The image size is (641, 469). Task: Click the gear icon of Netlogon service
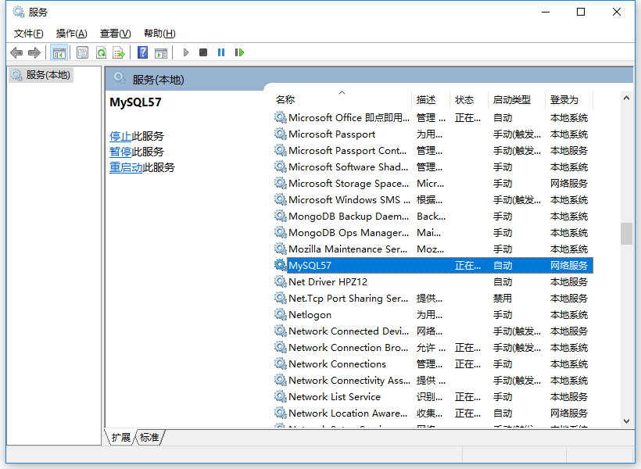coord(280,314)
